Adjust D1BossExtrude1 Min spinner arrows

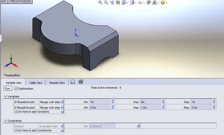click(x=113, y=102)
